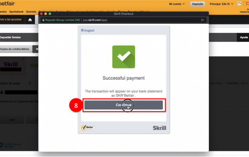The width and height of the screenshot is (249, 157).
Task: Click the help question mark near Datos de pago
Action: click(30, 83)
